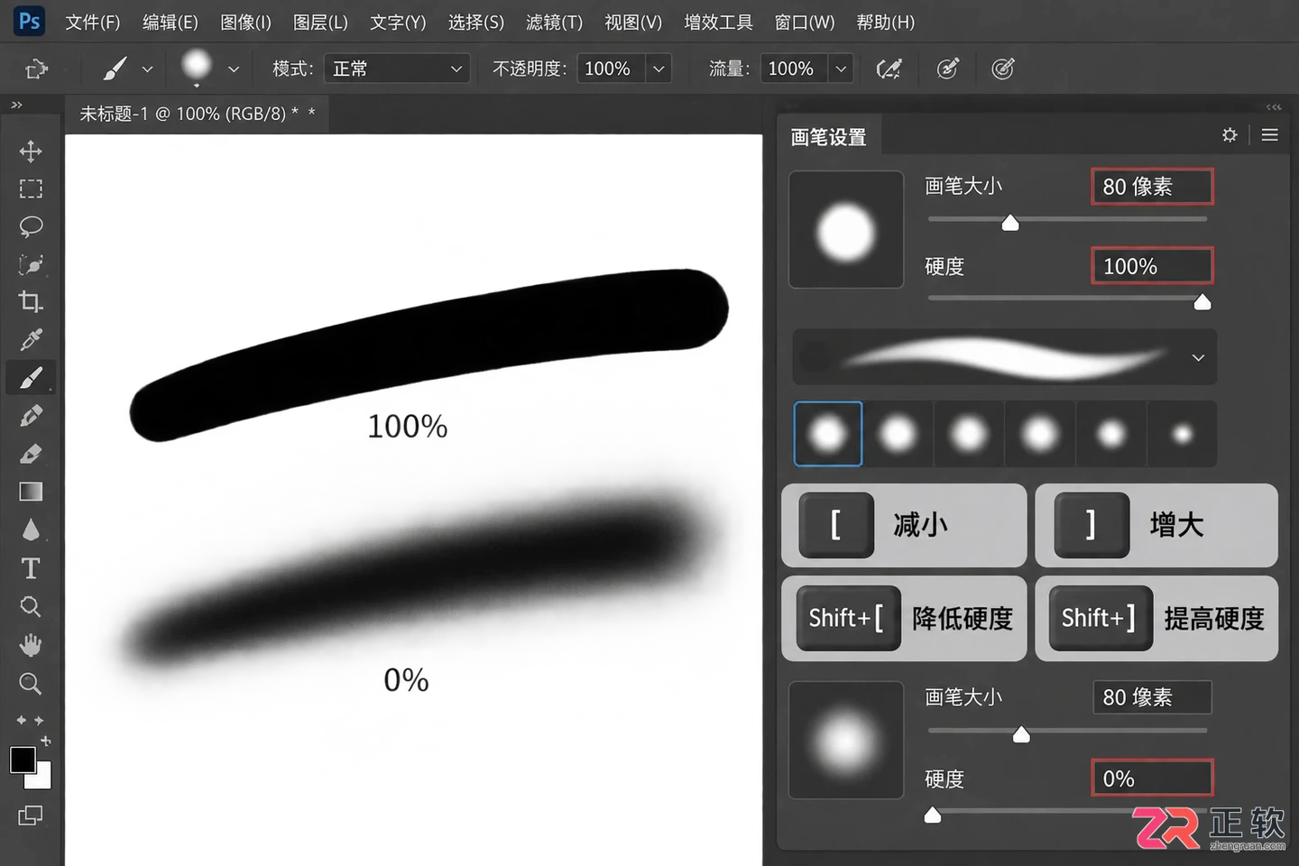Click the Shift+] 提高硬度 button
The height and width of the screenshot is (866, 1299).
point(1156,619)
